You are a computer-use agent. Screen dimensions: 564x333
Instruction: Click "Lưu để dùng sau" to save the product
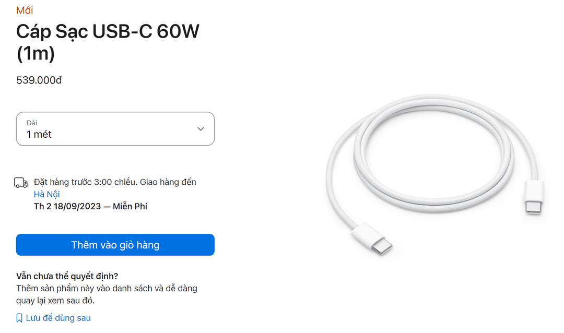(57, 317)
